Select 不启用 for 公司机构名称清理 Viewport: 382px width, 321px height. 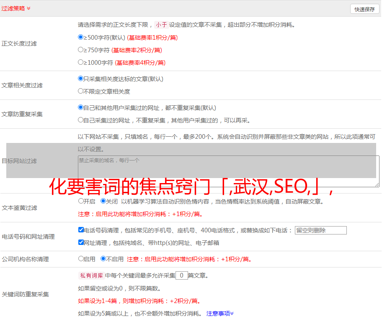[x=103, y=259]
